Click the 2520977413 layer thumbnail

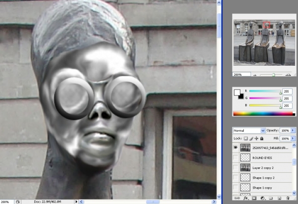(245, 148)
